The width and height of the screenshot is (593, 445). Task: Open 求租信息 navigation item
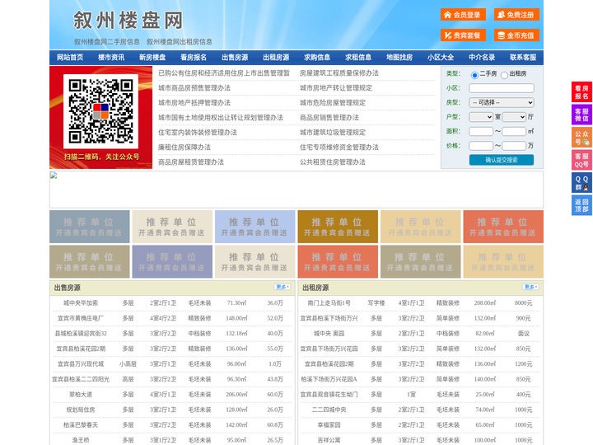tap(358, 58)
